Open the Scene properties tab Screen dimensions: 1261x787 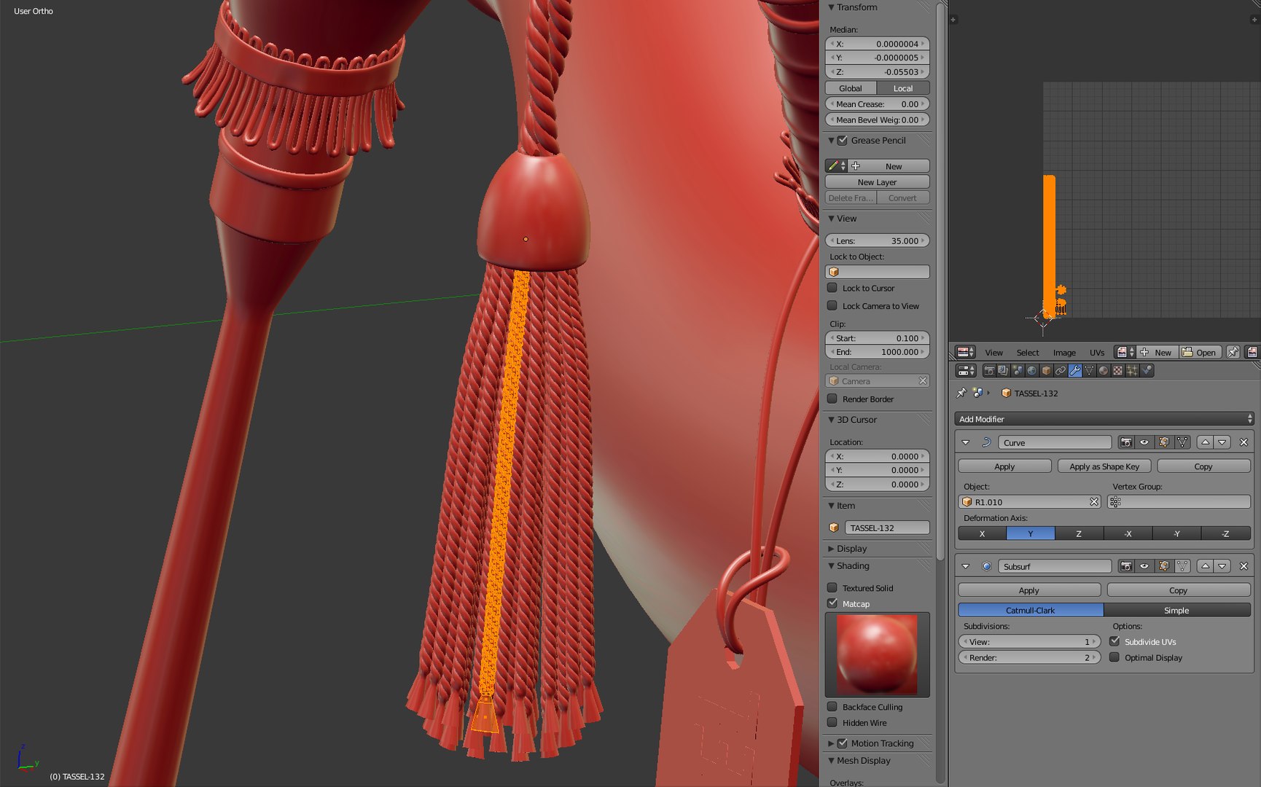(1018, 370)
